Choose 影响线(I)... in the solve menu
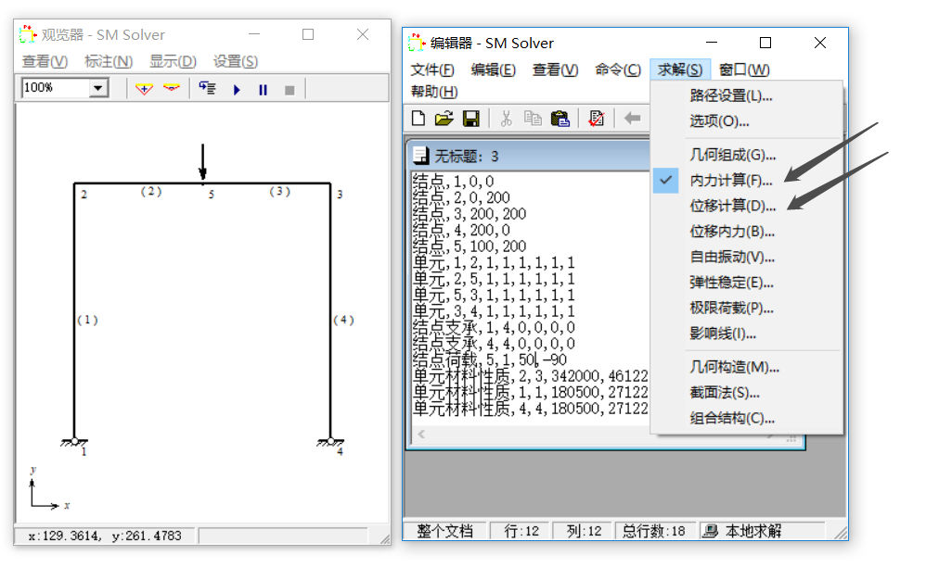 [x=747, y=334]
